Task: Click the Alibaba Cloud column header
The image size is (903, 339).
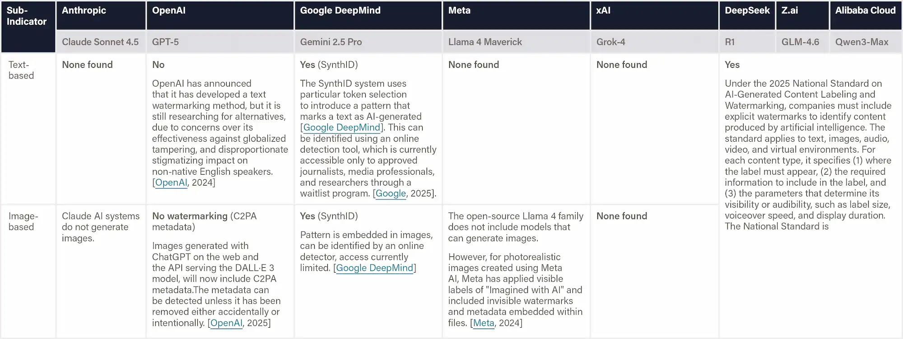Action: (x=865, y=11)
